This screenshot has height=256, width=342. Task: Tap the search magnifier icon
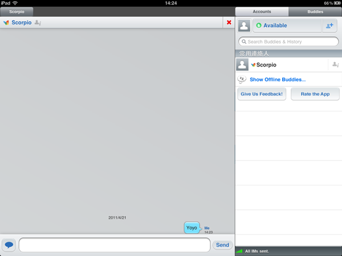point(243,42)
